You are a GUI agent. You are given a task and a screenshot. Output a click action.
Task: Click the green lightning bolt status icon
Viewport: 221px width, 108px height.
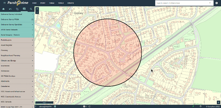point(193,106)
